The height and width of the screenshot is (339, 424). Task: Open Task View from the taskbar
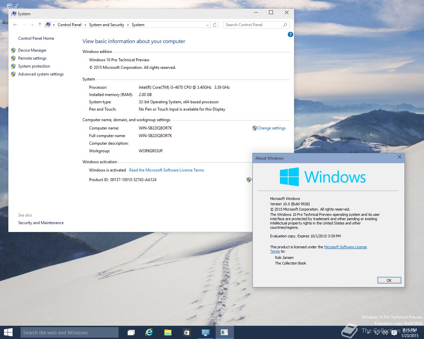131,332
